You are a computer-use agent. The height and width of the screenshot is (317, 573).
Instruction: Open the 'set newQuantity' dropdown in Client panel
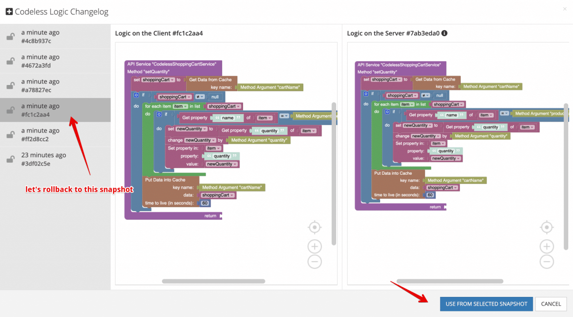click(192, 129)
